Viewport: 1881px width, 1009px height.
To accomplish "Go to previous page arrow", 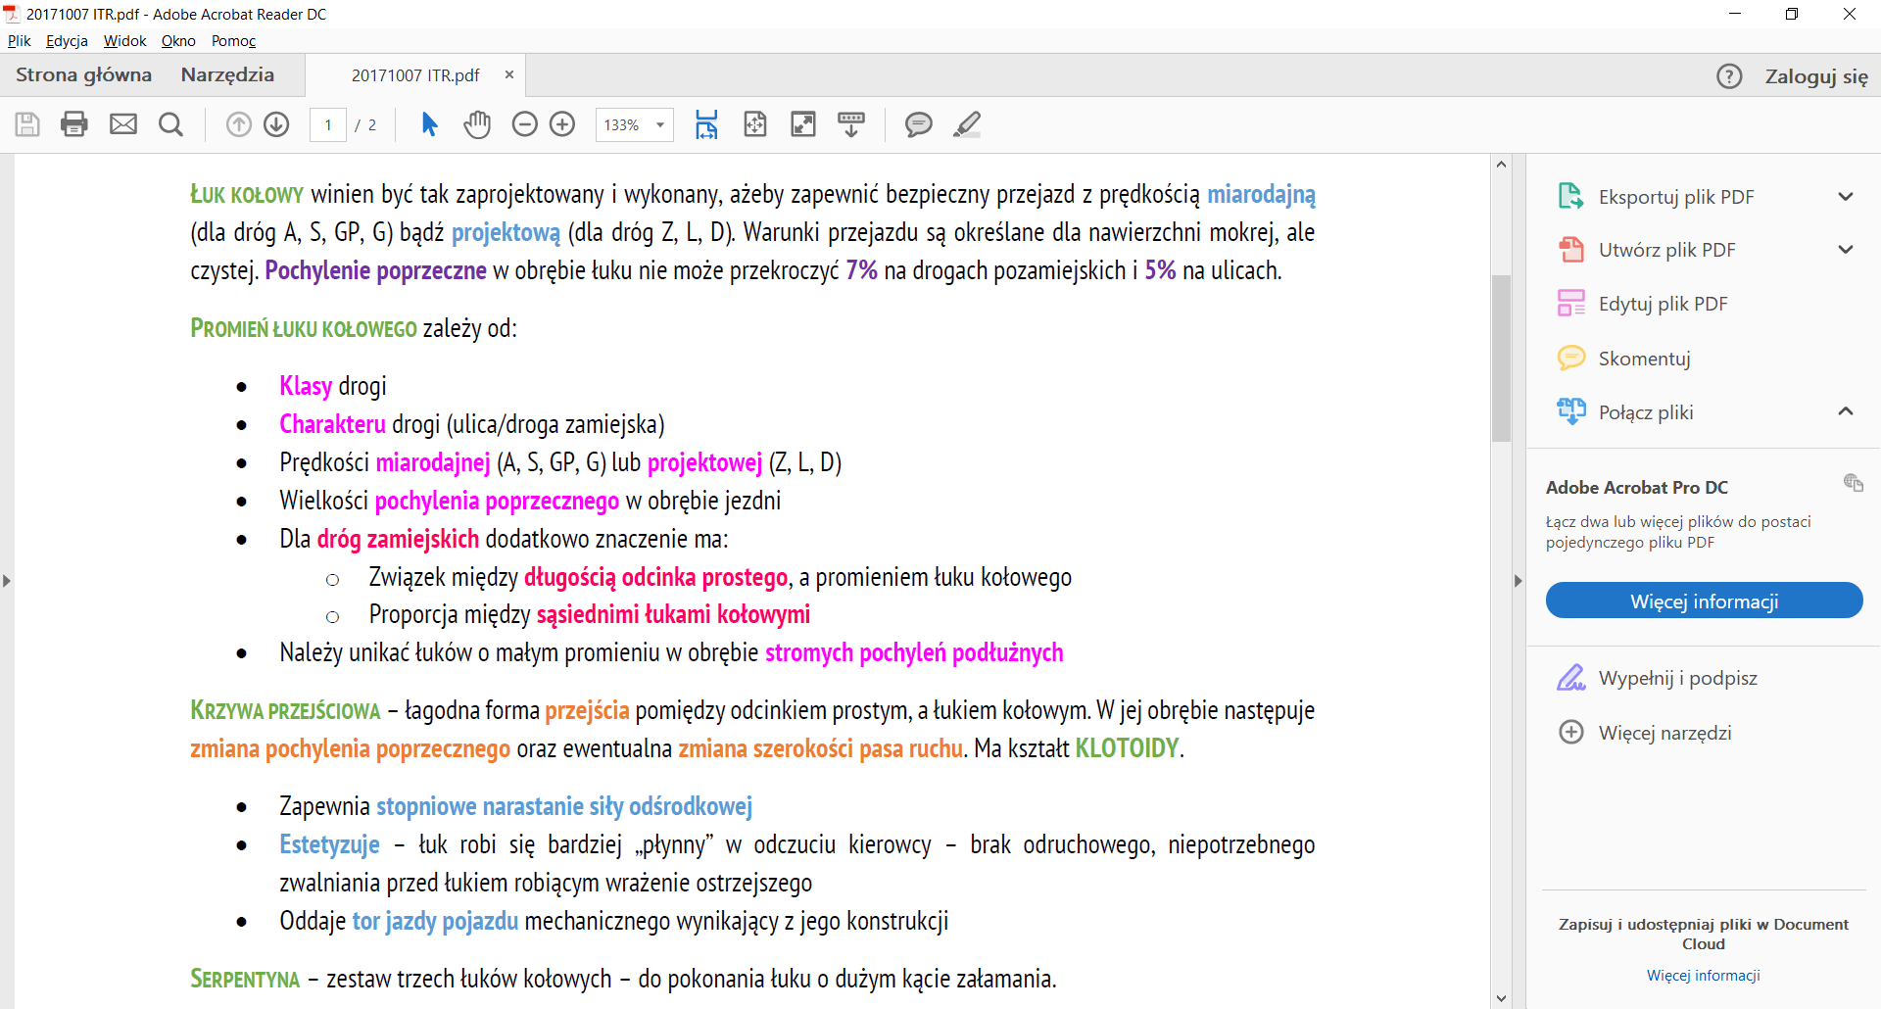I will pyautogui.click(x=239, y=124).
